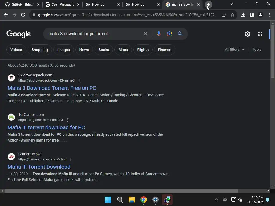Viewport: 275px width, 206px height.
Task: Share this page using the share icon
Action: 224,15
